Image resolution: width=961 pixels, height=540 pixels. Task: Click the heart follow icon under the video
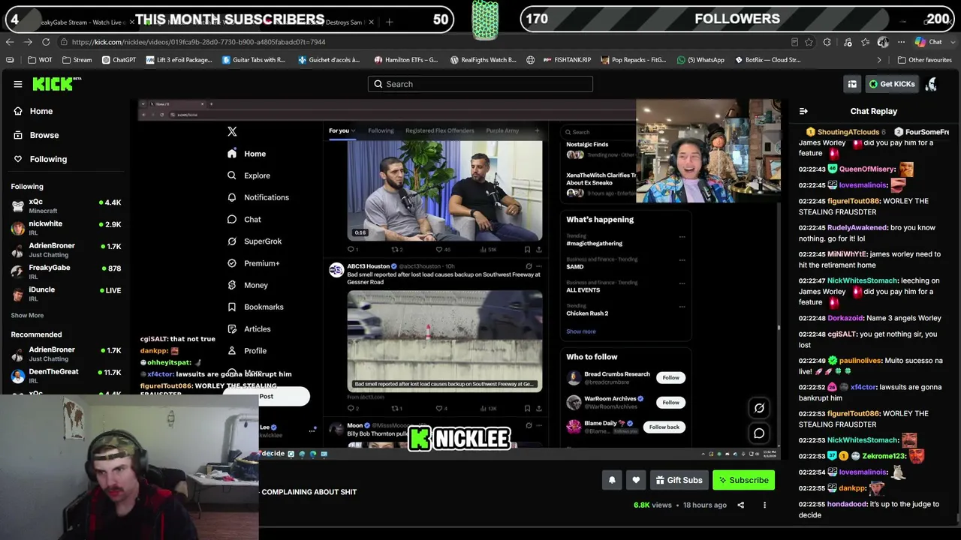click(636, 480)
